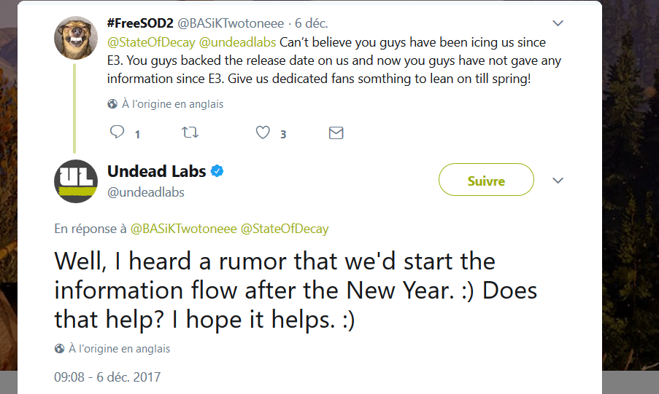Open @StateOfDecay mention in first tweet
This screenshot has height=394, width=659.
[151, 42]
